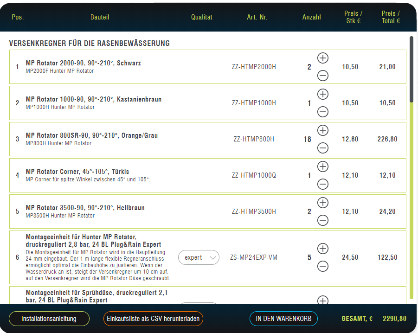Screen dimensions: 418x333
Task: Click the quantity value 5 for Montageeinheit
Action: (309, 257)
